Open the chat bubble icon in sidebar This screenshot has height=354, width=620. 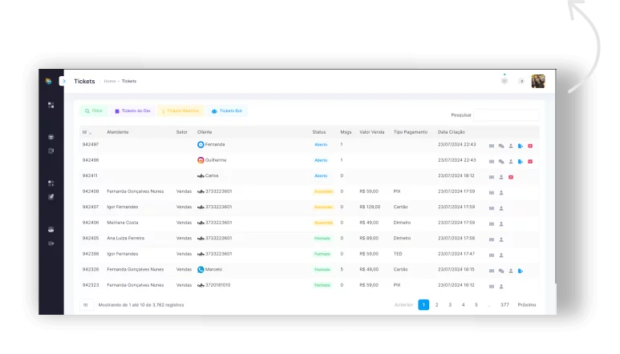(51, 137)
